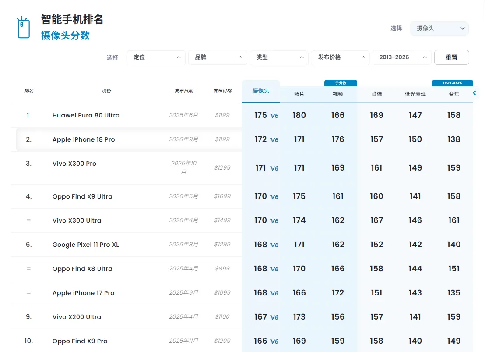Expand the 定位 filter dropdown
Screen dimensions: 485x352
point(156,57)
